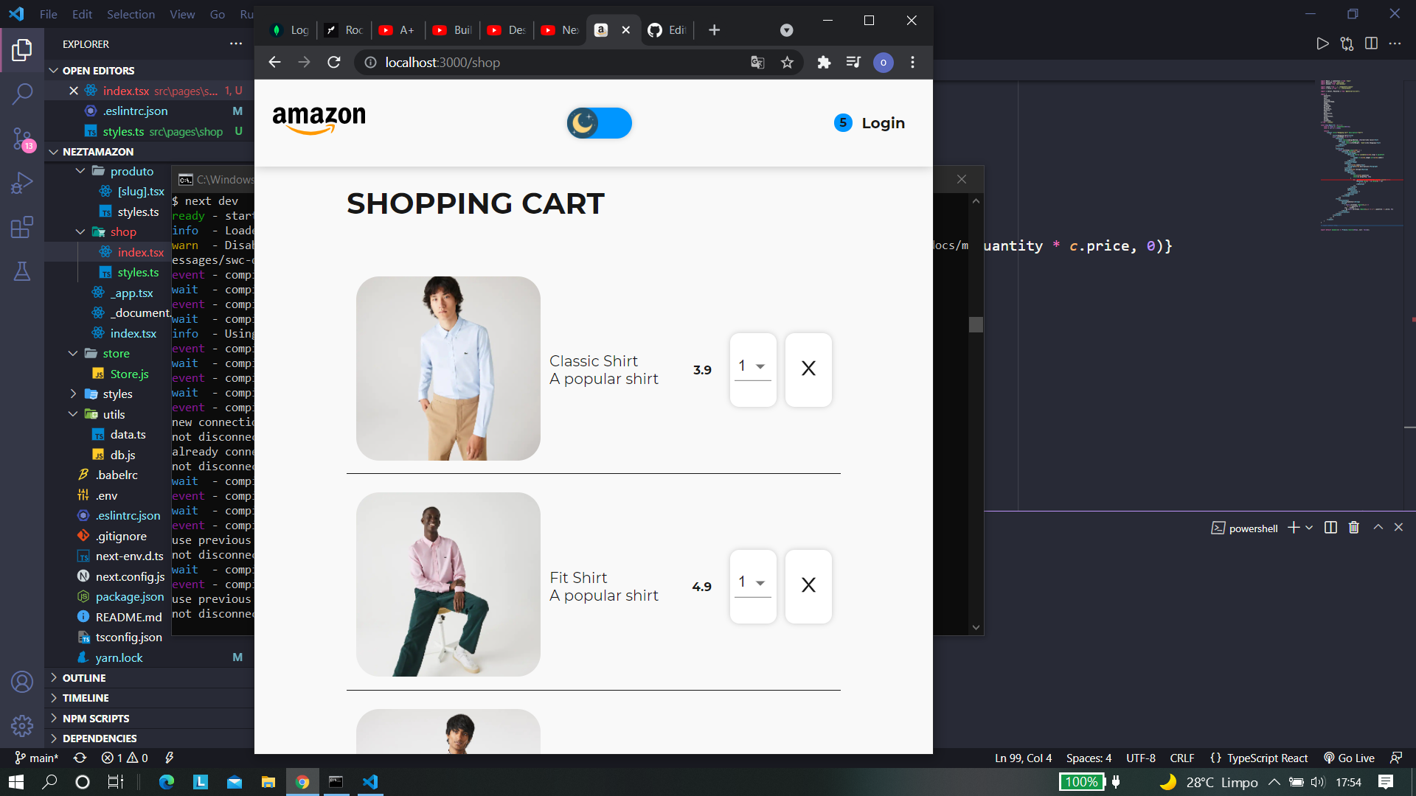Open launch profile dropdown next to terminal plus

pos(1309,528)
